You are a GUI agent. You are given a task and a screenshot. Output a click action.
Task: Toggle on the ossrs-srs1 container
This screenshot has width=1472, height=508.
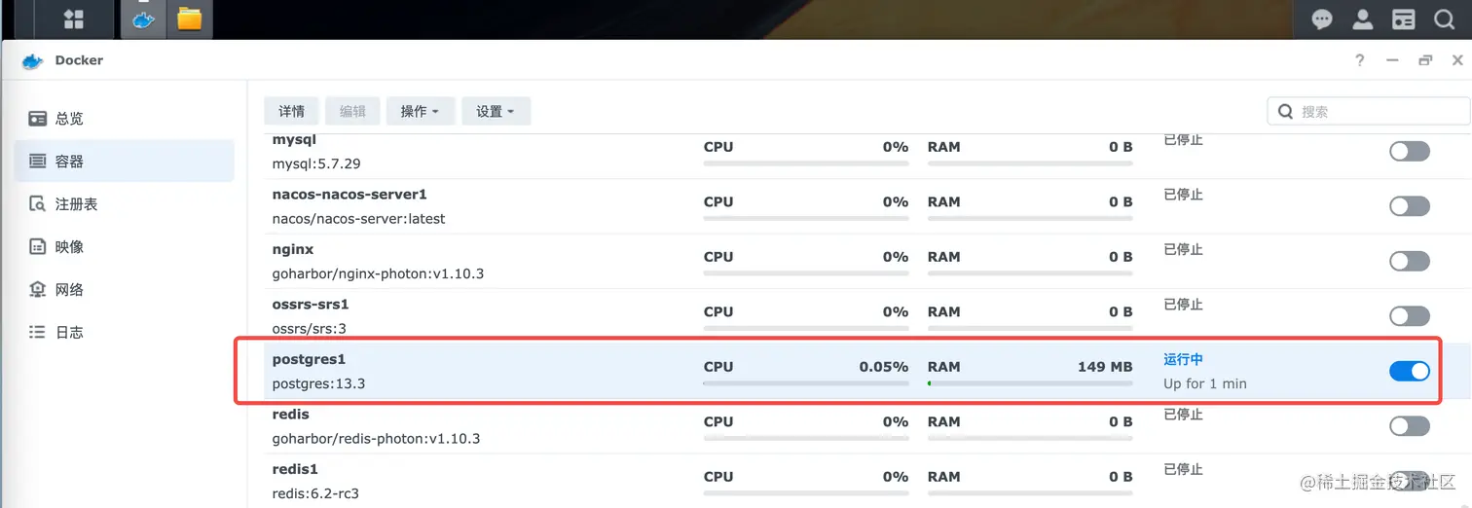1409,316
